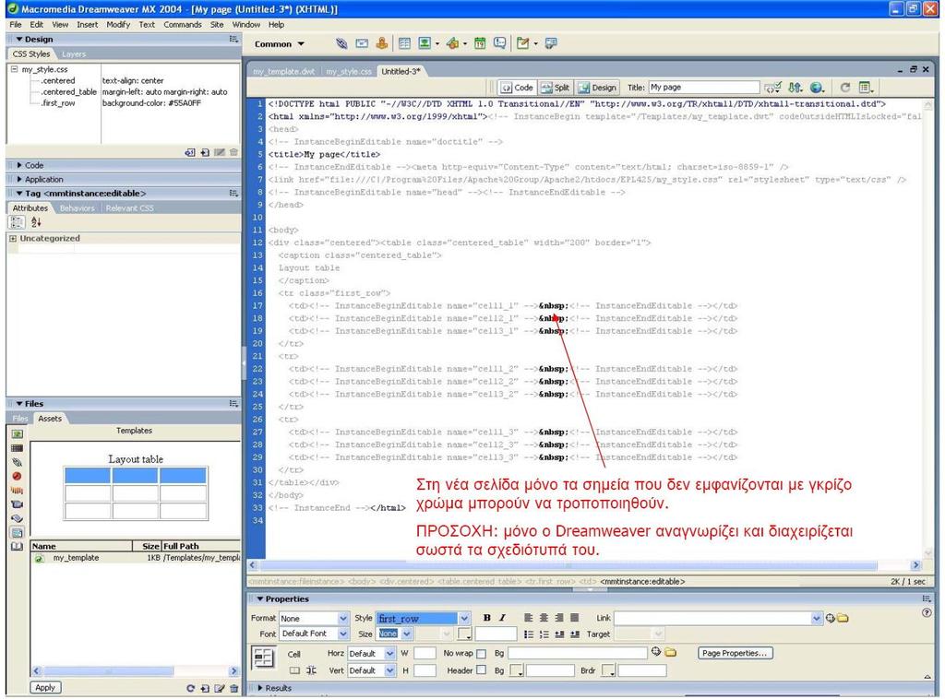Open the Brdr color swatch

coord(608,670)
